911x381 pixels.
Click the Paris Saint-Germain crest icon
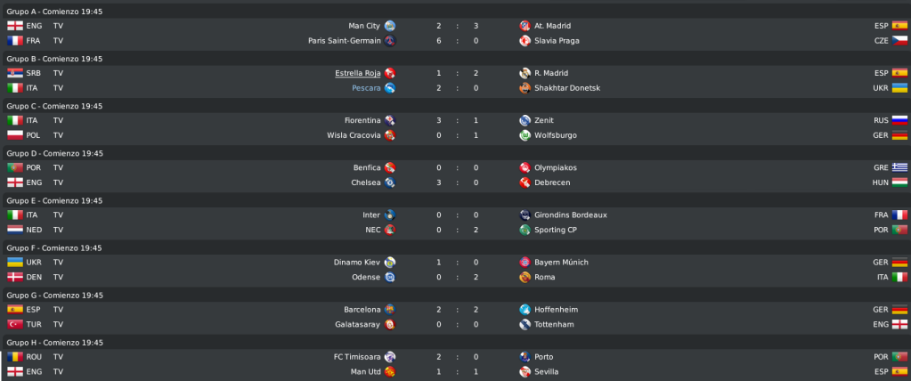click(x=390, y=41)
